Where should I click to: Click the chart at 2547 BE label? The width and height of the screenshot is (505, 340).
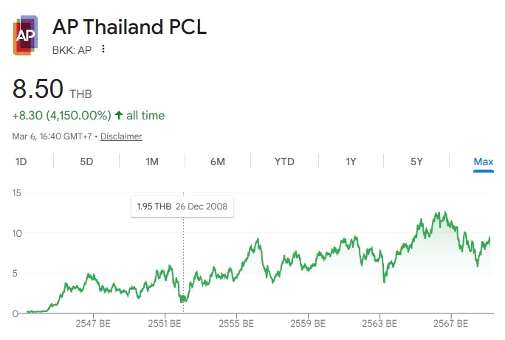point(93,324)
